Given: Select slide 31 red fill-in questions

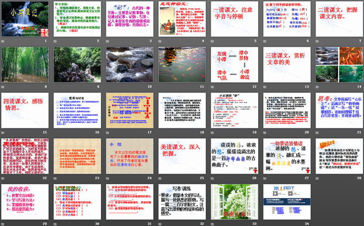Looking at the screenshot, I should (130, 202).
